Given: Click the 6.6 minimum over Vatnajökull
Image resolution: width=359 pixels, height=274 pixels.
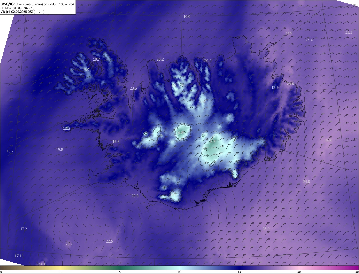Looking at the screenshot, I should [x=213, y=142].
